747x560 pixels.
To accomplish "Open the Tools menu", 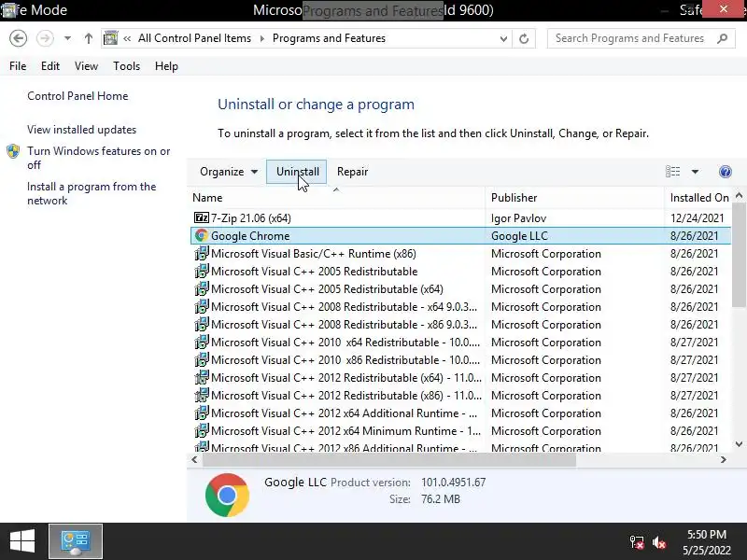I will coord(126,66).
